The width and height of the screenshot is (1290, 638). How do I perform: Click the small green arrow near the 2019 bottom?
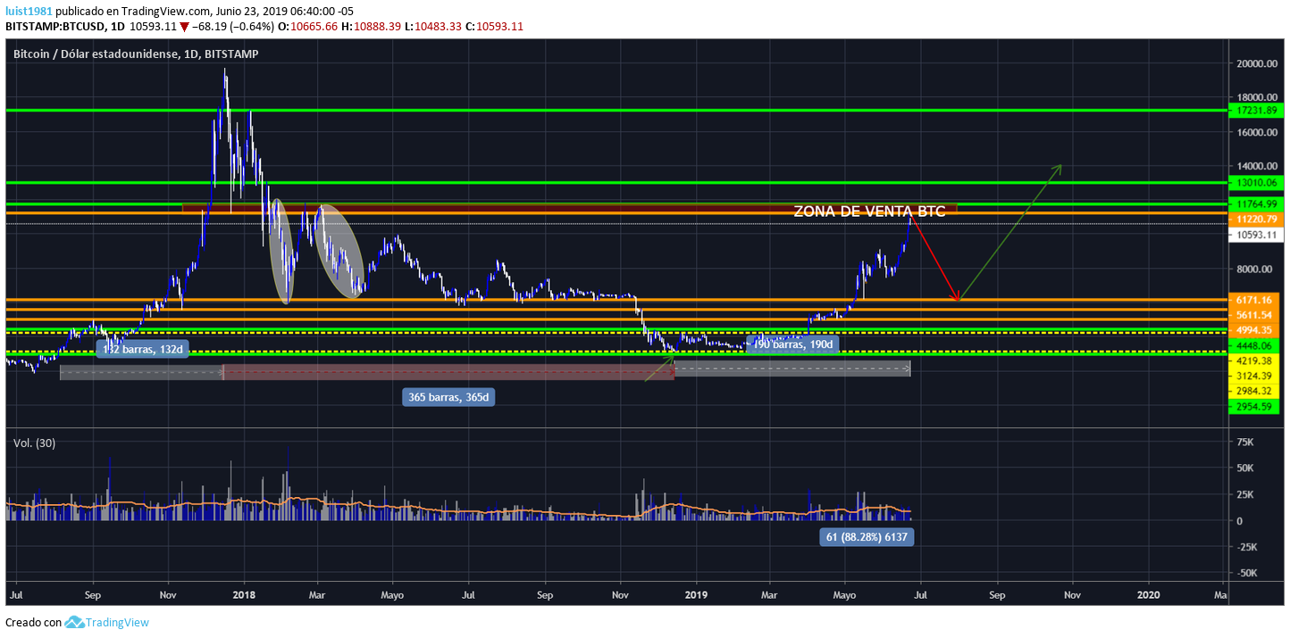659,367
